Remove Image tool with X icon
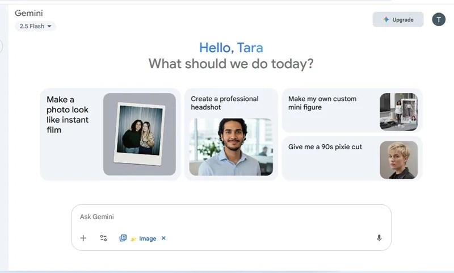This screenshot has width=454, height=273. 163,238
